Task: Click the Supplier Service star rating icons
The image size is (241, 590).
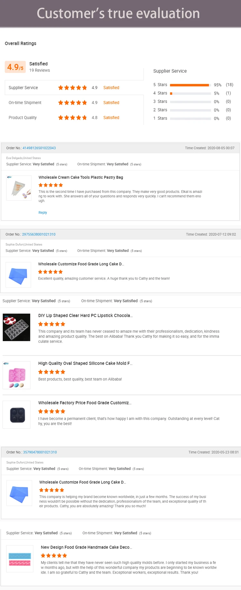Action: [72, 88]
